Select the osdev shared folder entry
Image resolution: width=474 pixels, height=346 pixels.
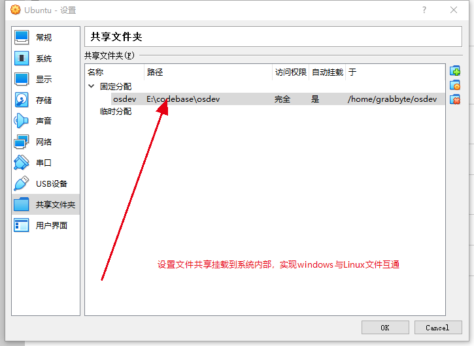tap(125, 99)
